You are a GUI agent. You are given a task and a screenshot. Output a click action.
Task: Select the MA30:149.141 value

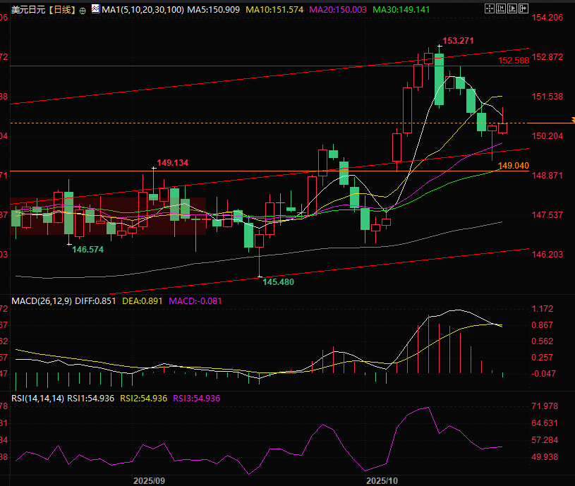click(401, 10)
